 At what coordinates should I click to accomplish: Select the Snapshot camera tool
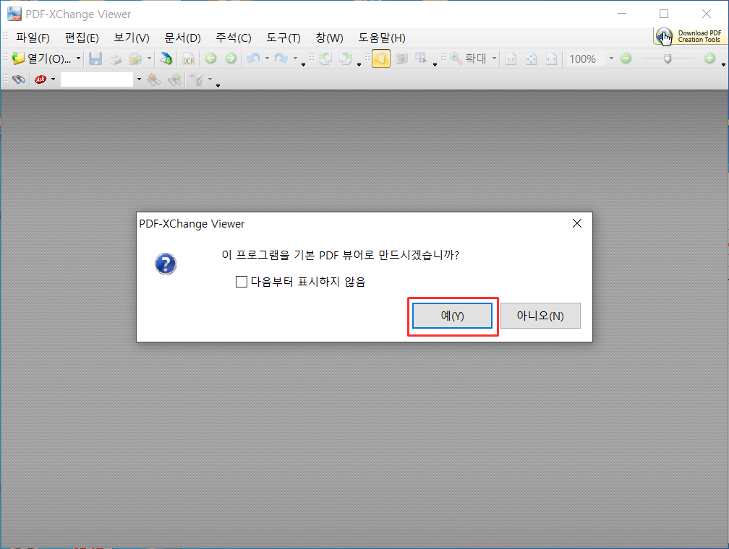point(401,59)
